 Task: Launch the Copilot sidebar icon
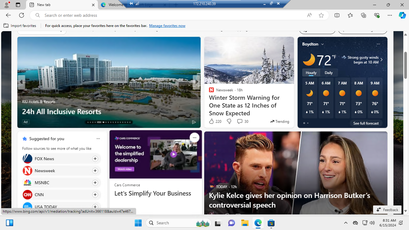click(402, 15)
